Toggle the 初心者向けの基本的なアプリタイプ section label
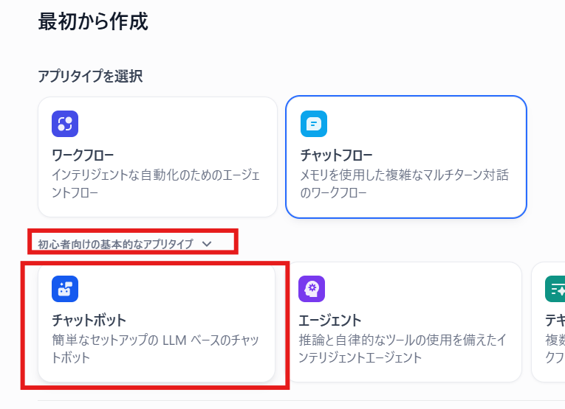This screenshot has height=409, width=565. pos(115,243)
